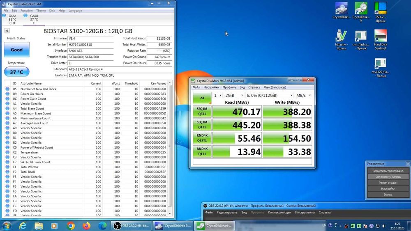
Task: Open Настройки menu in CrystalDiskMark
Action: (x=211, y=87)
